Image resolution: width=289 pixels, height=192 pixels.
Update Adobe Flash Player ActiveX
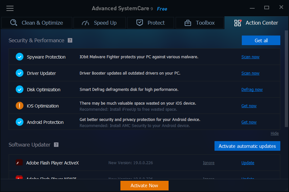tap(248, 163)
